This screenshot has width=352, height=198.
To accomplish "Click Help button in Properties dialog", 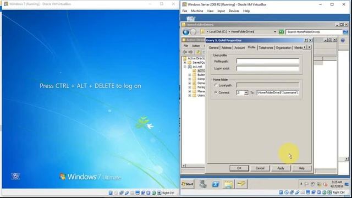I will [x=301, y=168].
